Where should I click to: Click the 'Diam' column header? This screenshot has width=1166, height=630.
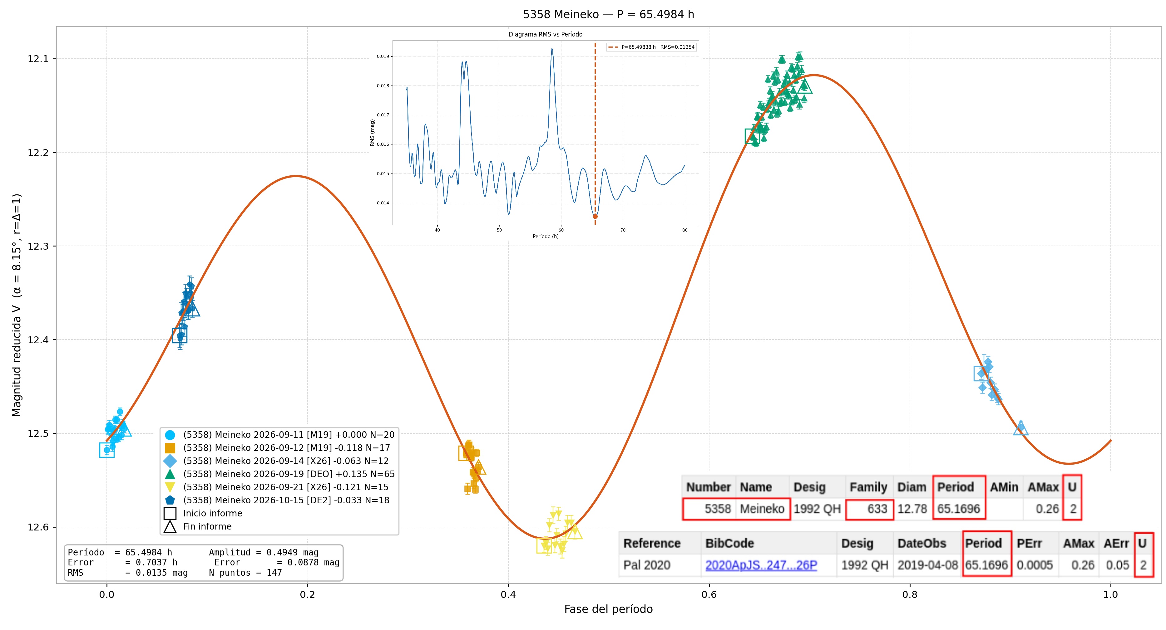coord(912,487)
